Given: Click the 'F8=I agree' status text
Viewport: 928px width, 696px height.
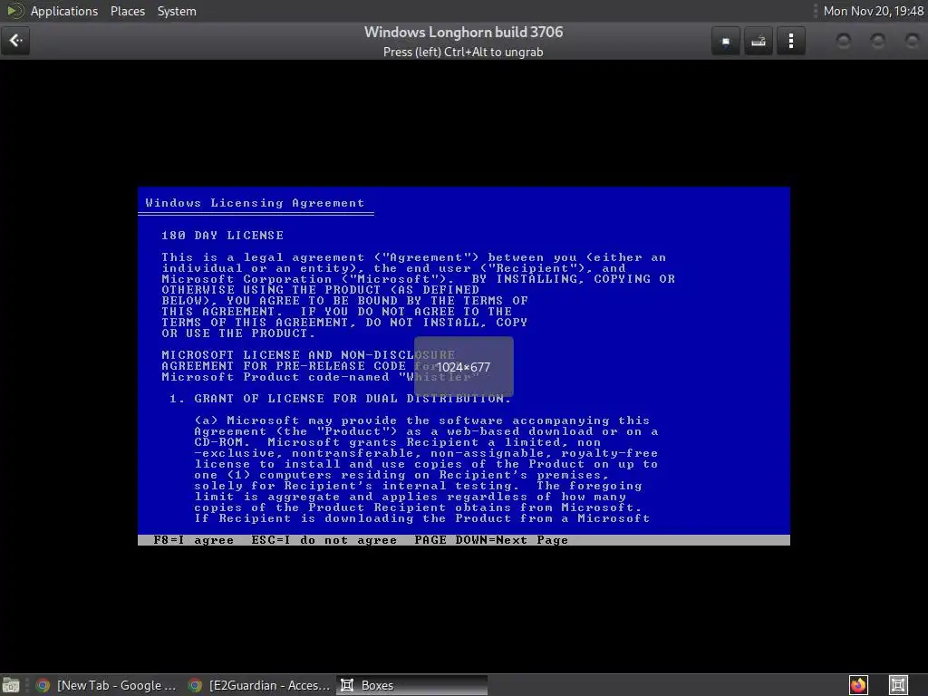Looking at the screenshot, I should [x=194, y=540].
